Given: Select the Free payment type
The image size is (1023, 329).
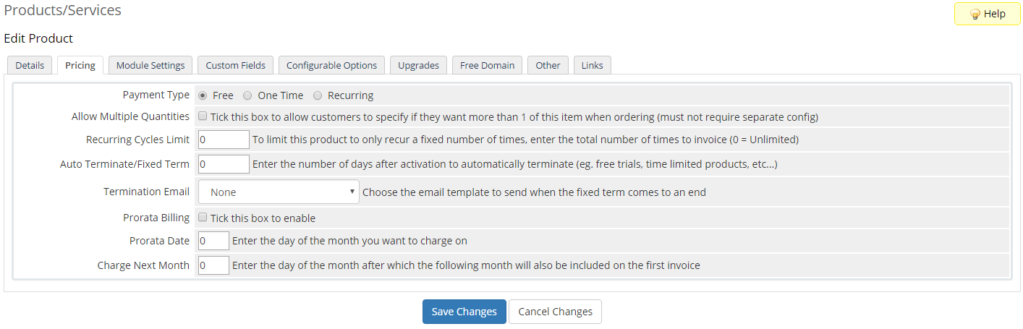Looking at the screenshot, I should 203,95.
